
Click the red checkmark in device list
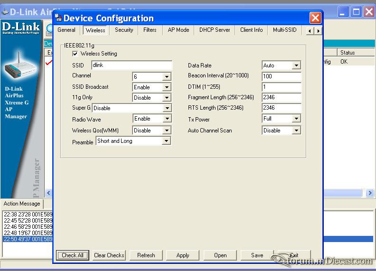[49, 62]
